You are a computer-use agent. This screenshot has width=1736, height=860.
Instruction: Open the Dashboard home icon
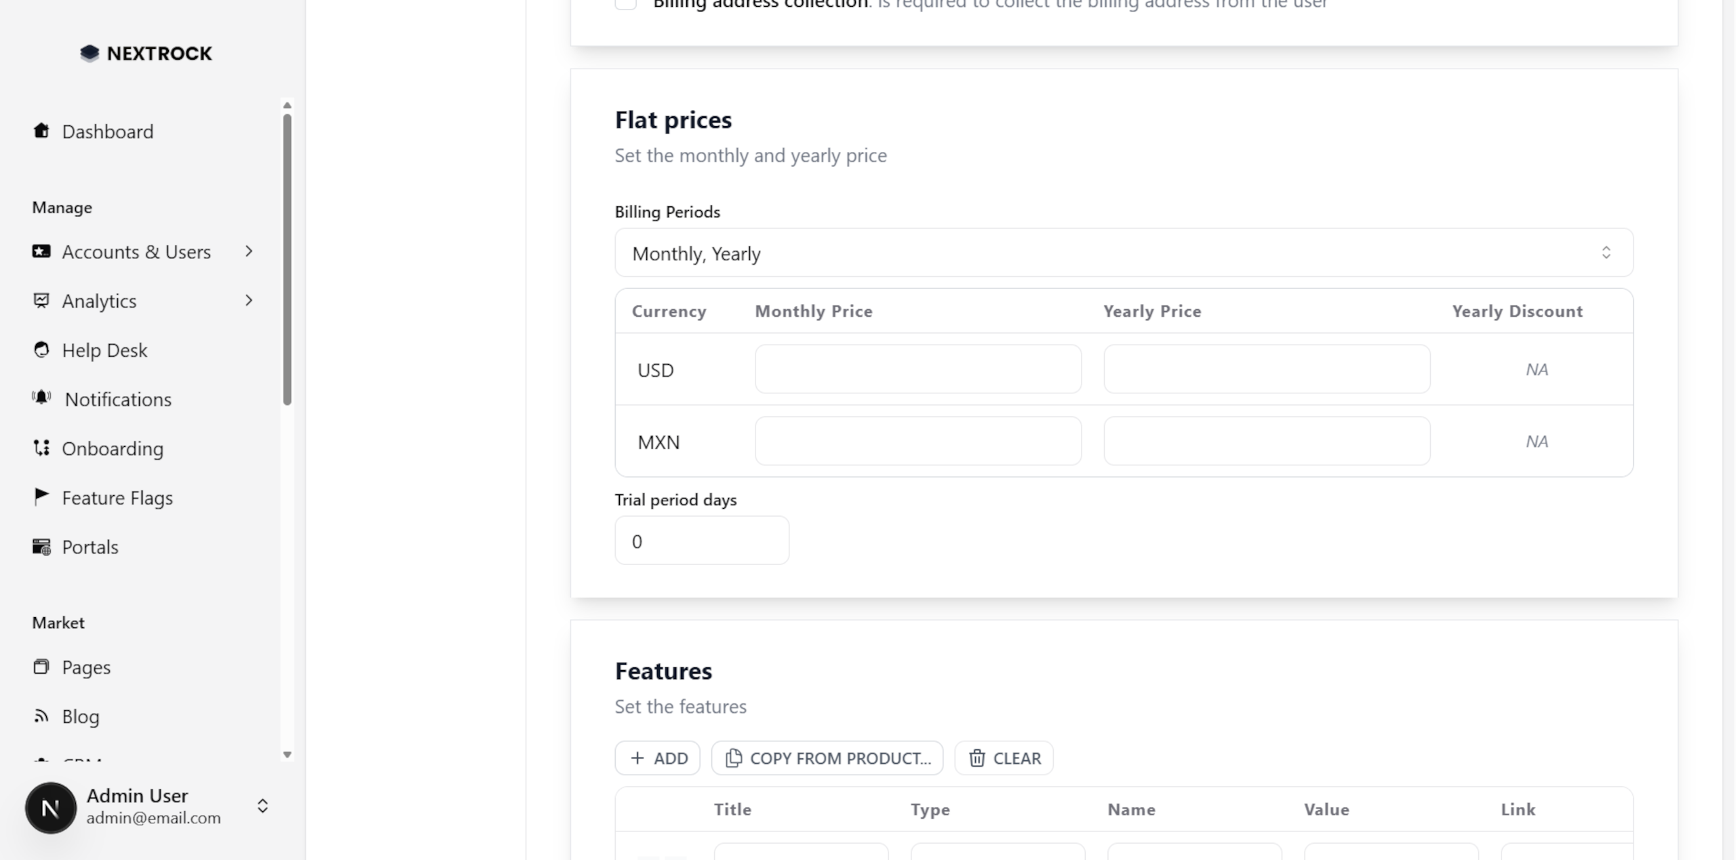coord(41,130)
